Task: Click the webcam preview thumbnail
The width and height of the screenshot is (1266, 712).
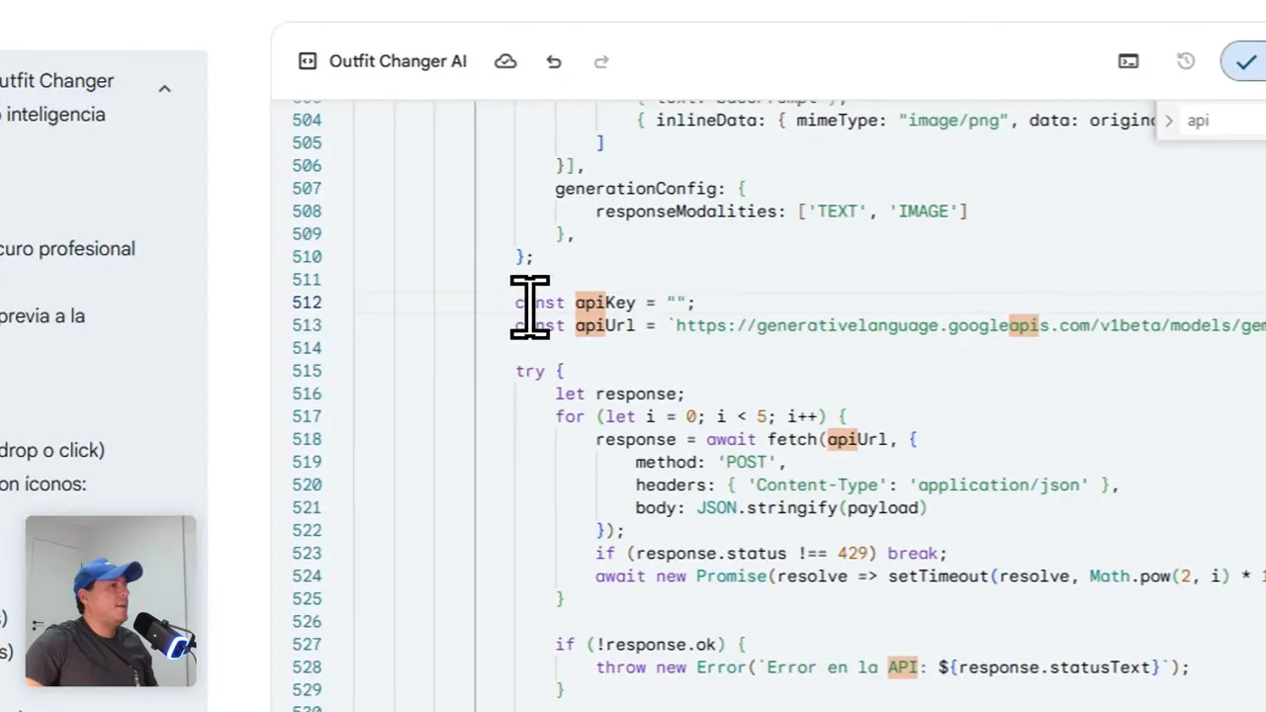Action: (x=110, y=599)
